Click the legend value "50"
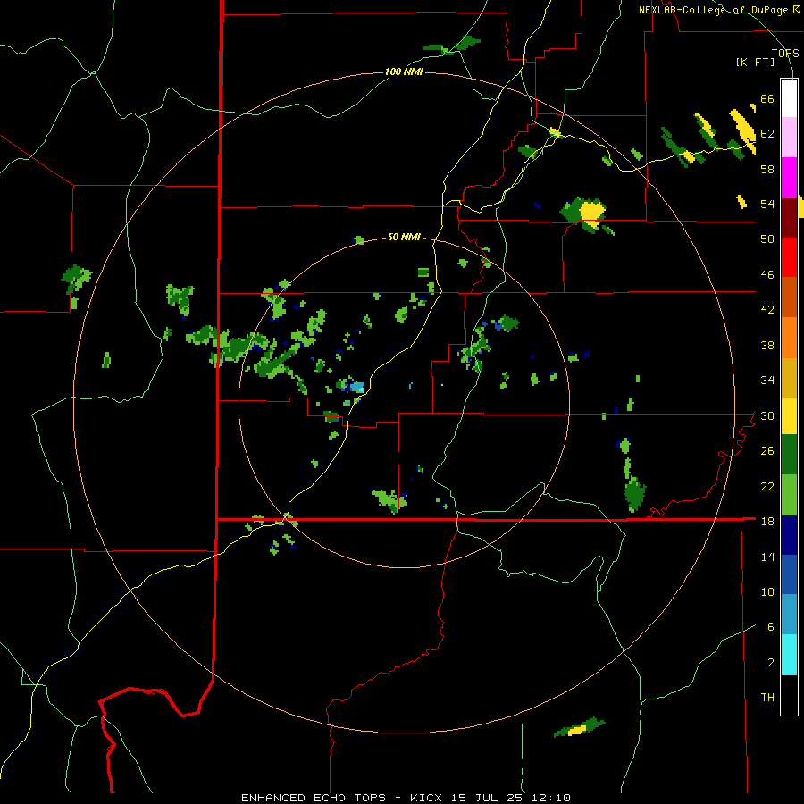This screenshot has height=804, width=804. coord(767,239)
